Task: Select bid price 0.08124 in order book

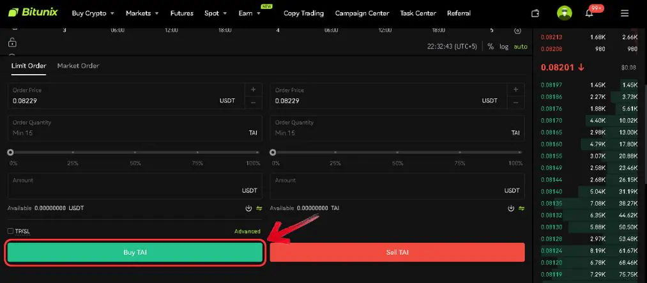Action: [551, 251]
